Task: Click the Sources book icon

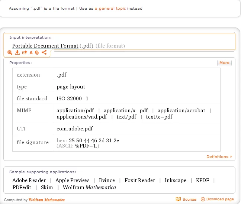Action: (x=178, y=200)
